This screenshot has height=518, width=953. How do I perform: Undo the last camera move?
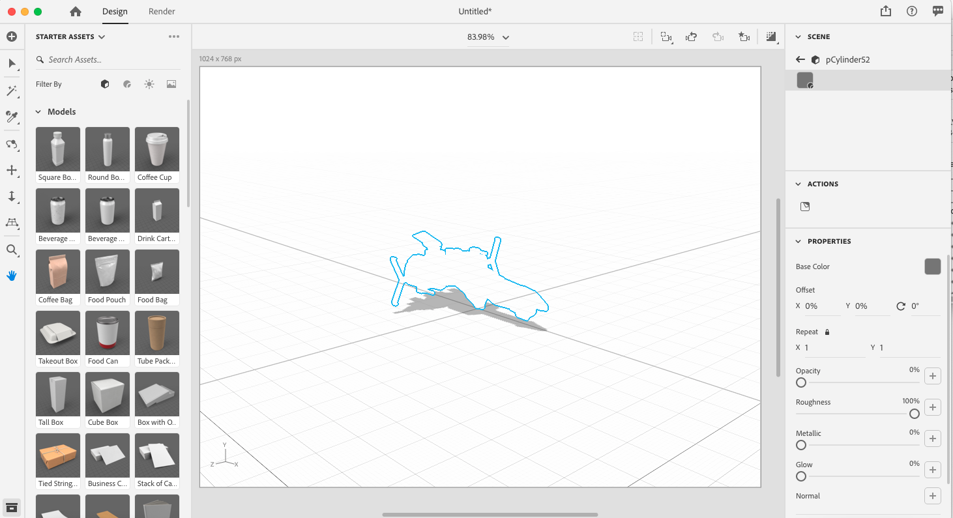coord(691,36)
